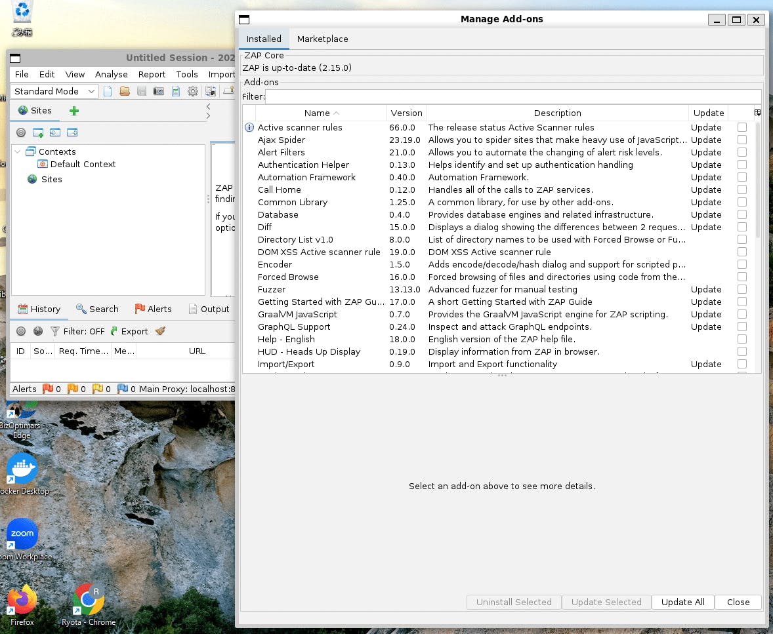Open the Analyse menu

click(111, 75)
